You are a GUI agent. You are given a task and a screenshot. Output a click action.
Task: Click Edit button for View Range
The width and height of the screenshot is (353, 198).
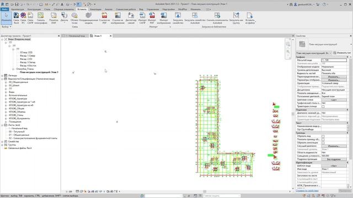pos(334,146)
